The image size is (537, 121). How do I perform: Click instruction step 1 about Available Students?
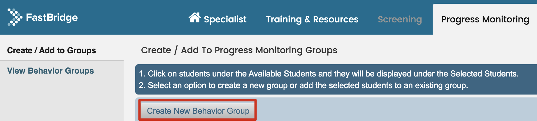[329, 74]
